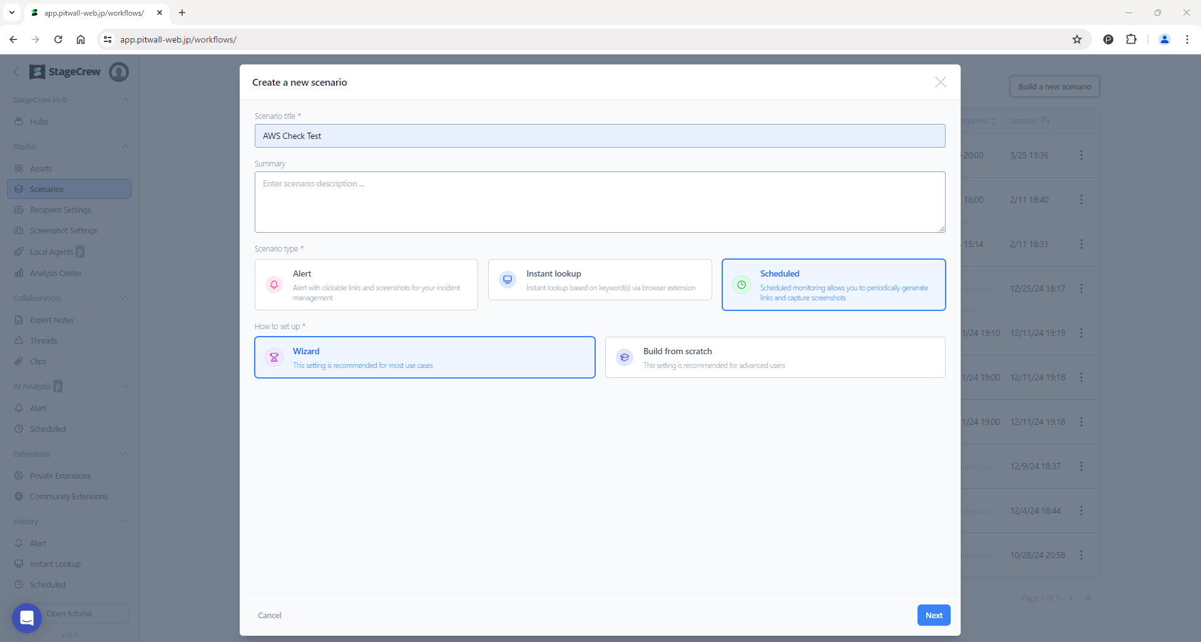Open the browser extensions puzzle icon
The width and height of the screenshot is (1201, 642).
coord(1131,39)
